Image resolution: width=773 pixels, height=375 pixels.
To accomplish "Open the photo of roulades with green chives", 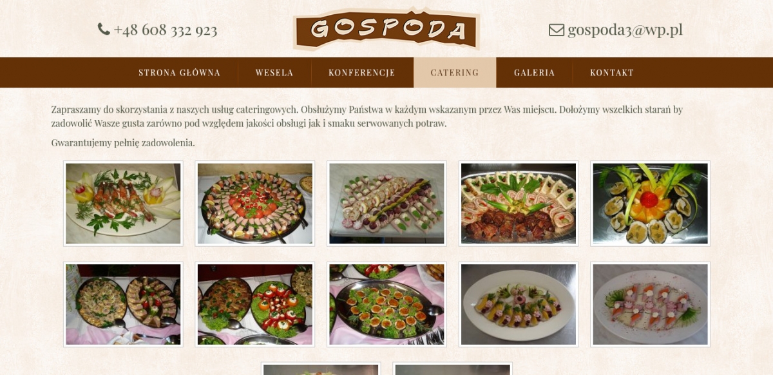I will [x=519, y=204].
